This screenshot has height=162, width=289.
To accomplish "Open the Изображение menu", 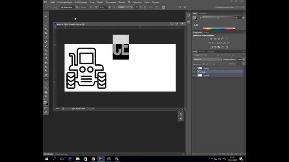I will 81,2.
